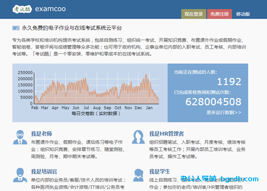267x191 pixels.
Task: Click the 250000 y-axis label
Action: click(x=25, y=73)
